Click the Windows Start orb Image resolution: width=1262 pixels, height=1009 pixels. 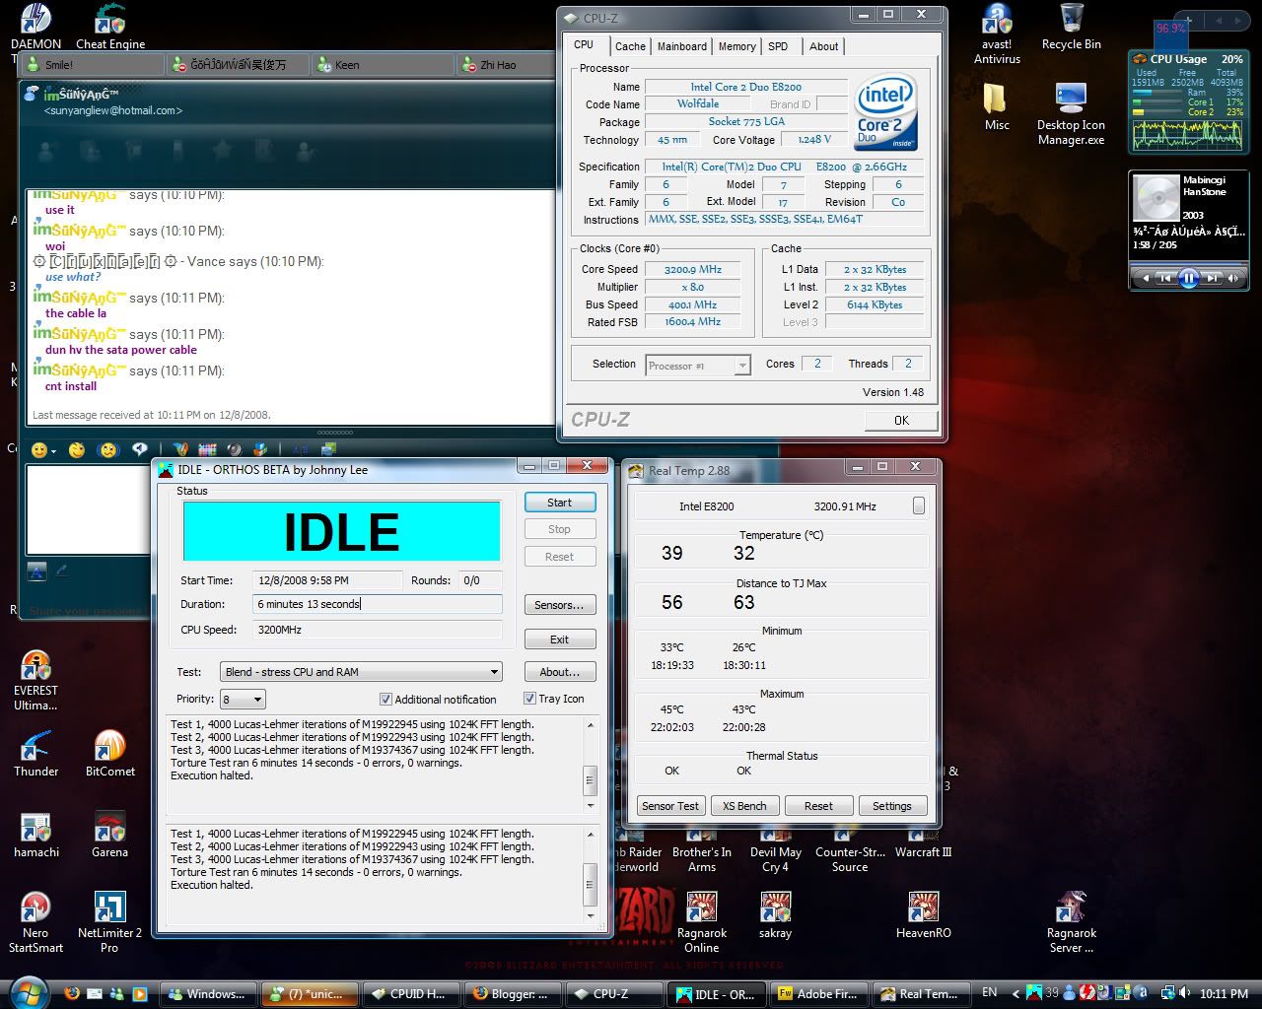tap(29, 992)
